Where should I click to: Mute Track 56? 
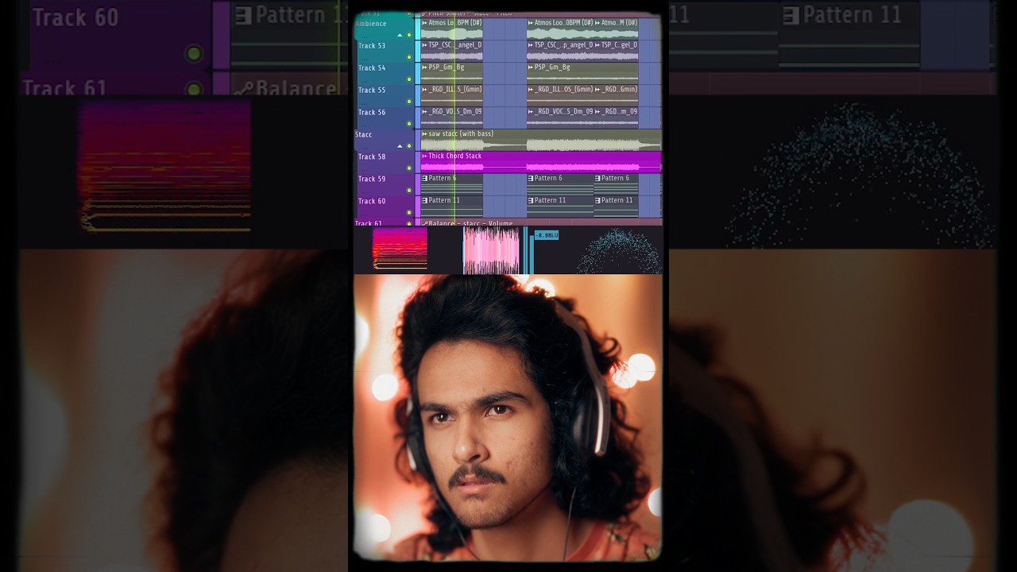point(410,124)
